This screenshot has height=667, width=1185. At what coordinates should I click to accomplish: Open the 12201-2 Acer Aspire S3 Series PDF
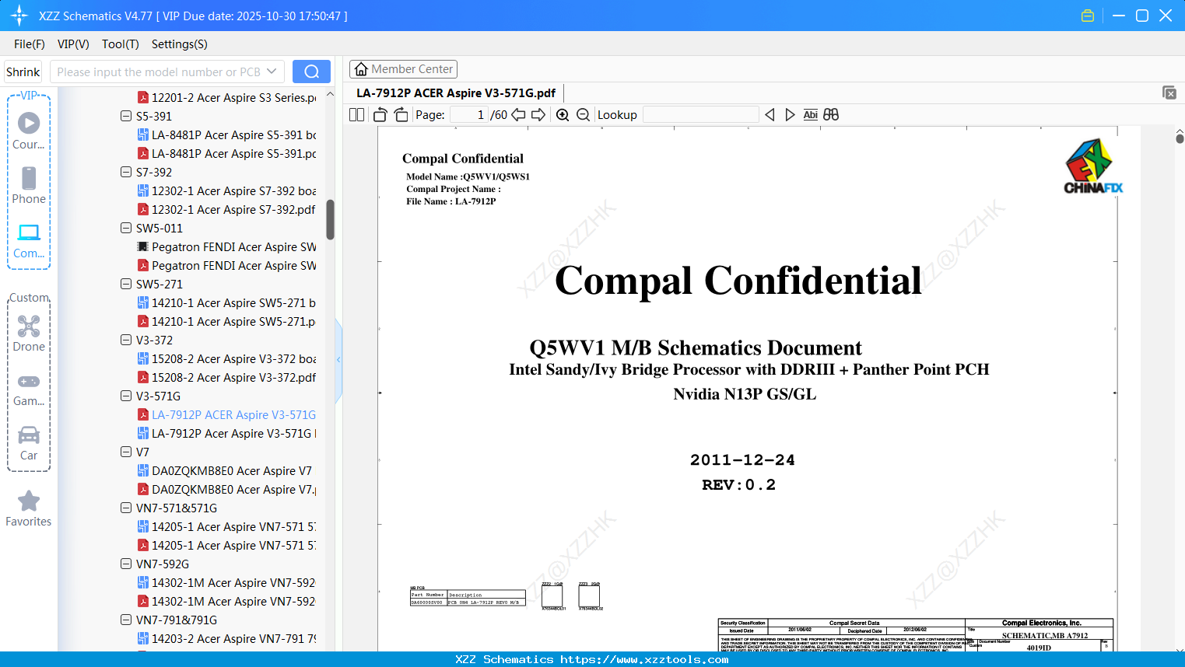tap(226, 97)
